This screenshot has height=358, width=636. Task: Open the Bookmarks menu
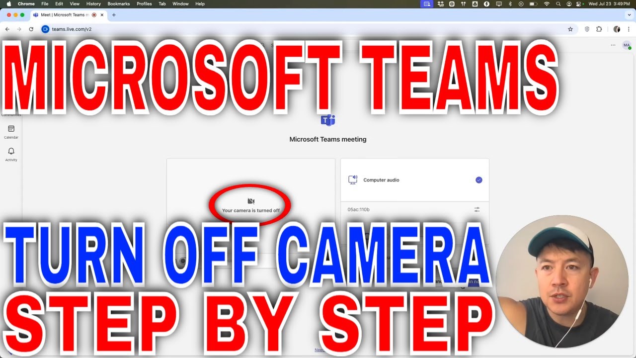tap(119, 4)
